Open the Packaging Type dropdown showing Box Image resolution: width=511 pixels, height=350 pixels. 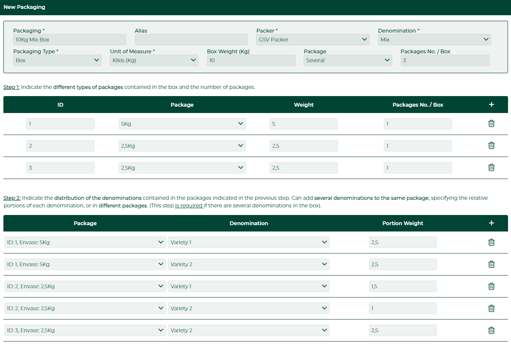57,61
